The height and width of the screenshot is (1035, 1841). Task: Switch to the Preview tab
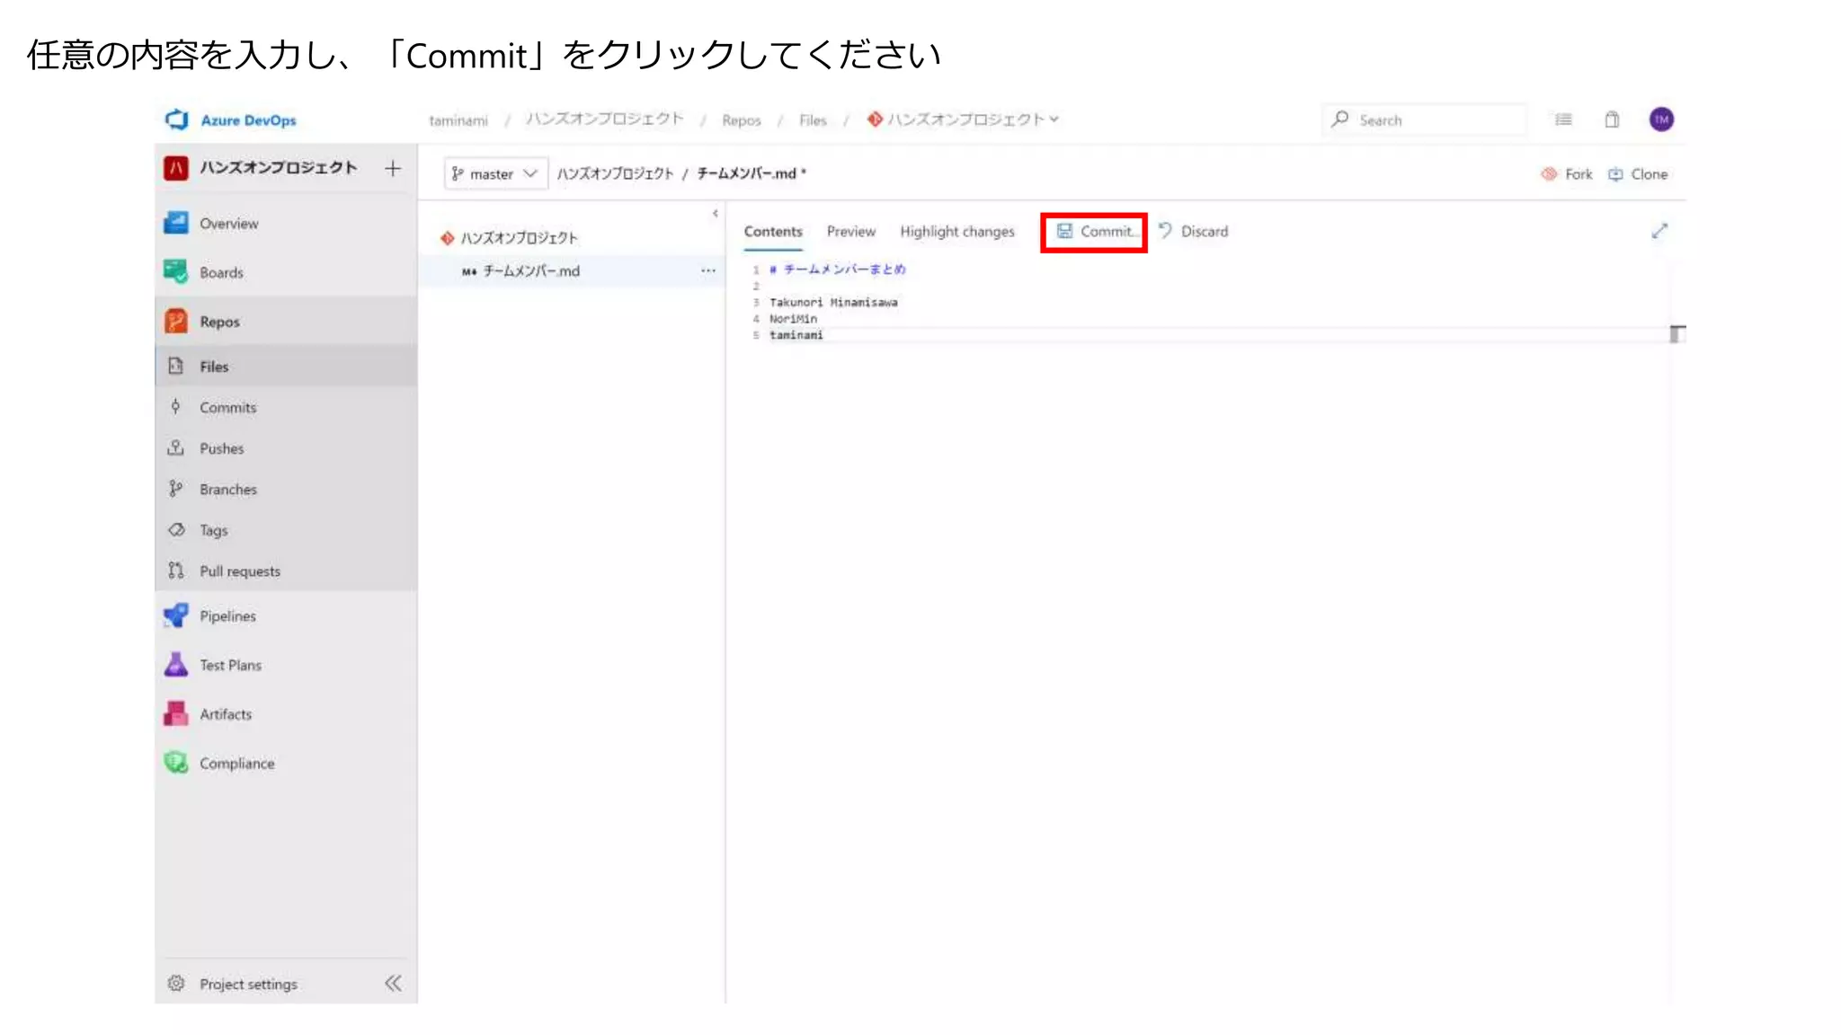point(851,232)
